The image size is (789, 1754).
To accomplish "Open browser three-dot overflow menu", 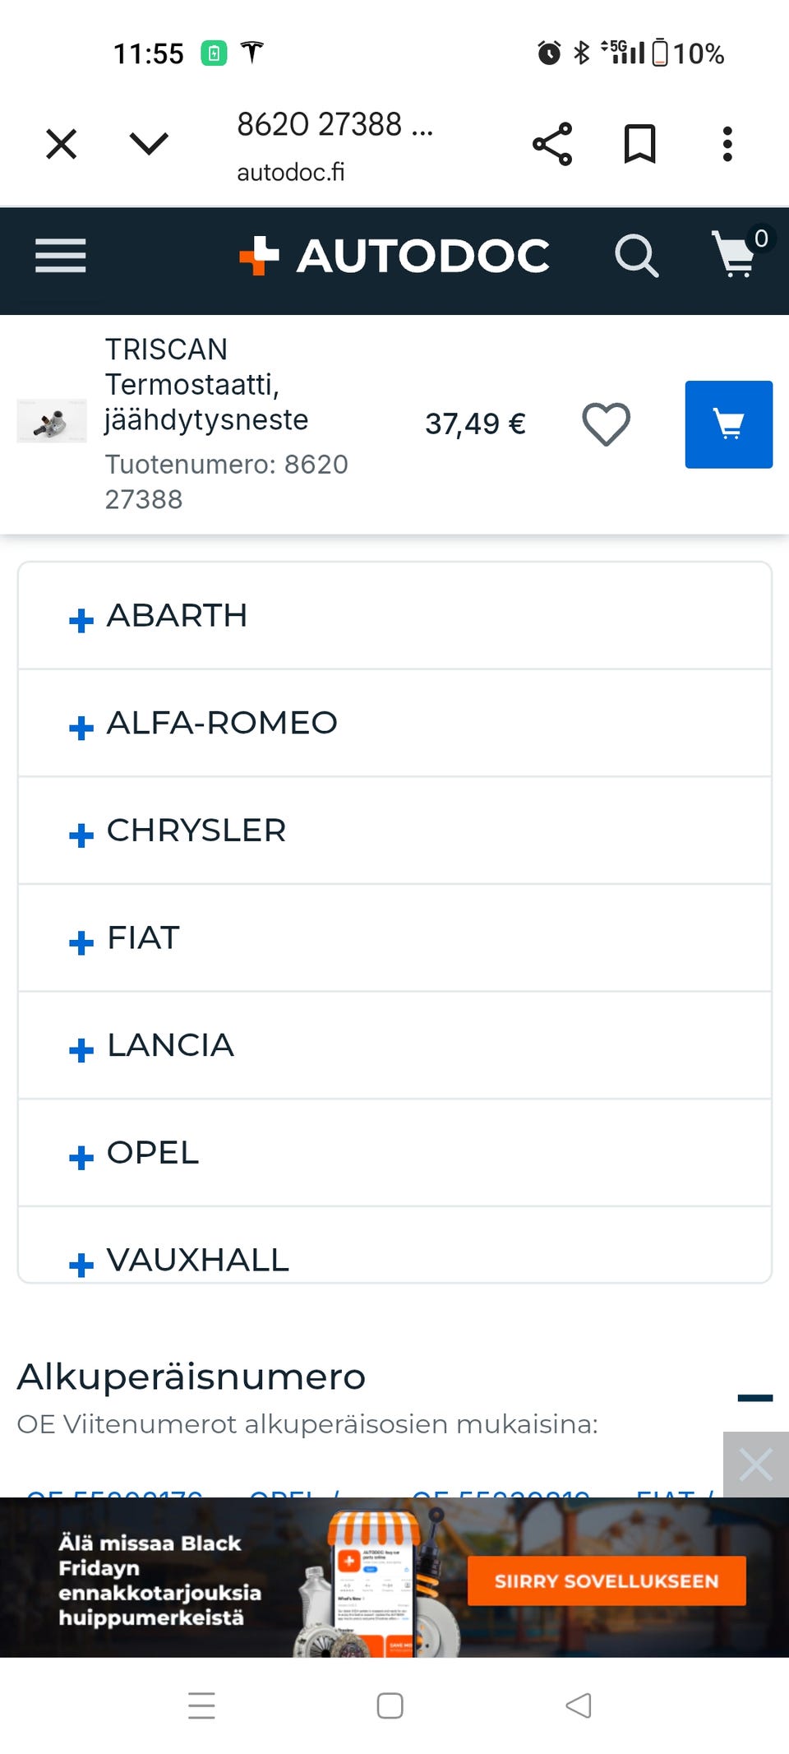I will [x=727, y=145].
